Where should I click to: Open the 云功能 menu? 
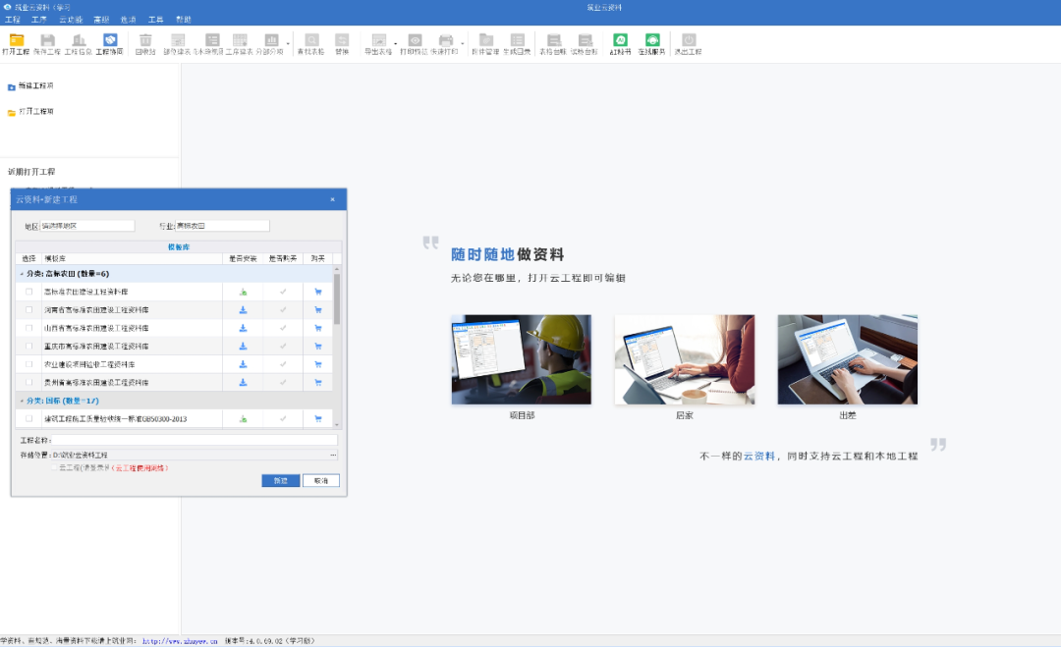click(71, 20)
